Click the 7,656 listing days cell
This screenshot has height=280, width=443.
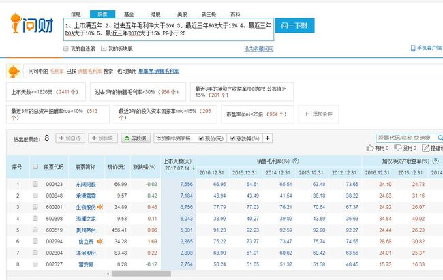(x=179, y=184)
